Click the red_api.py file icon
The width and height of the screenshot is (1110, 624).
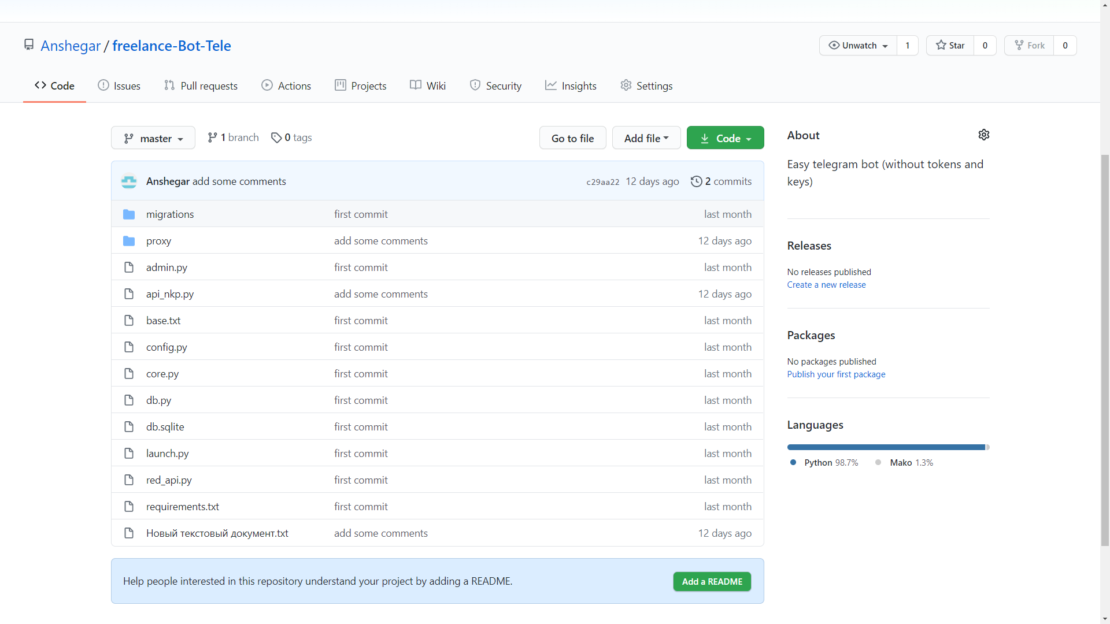coord(129,480)
